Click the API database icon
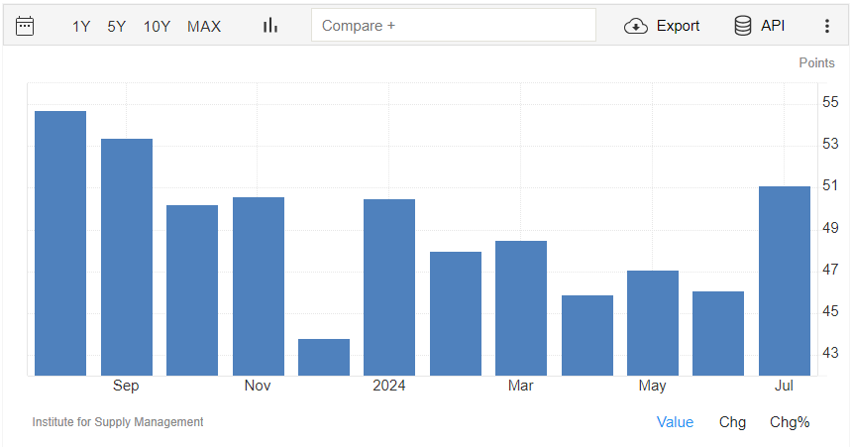 pyautogui.click(x=742, y=26)
